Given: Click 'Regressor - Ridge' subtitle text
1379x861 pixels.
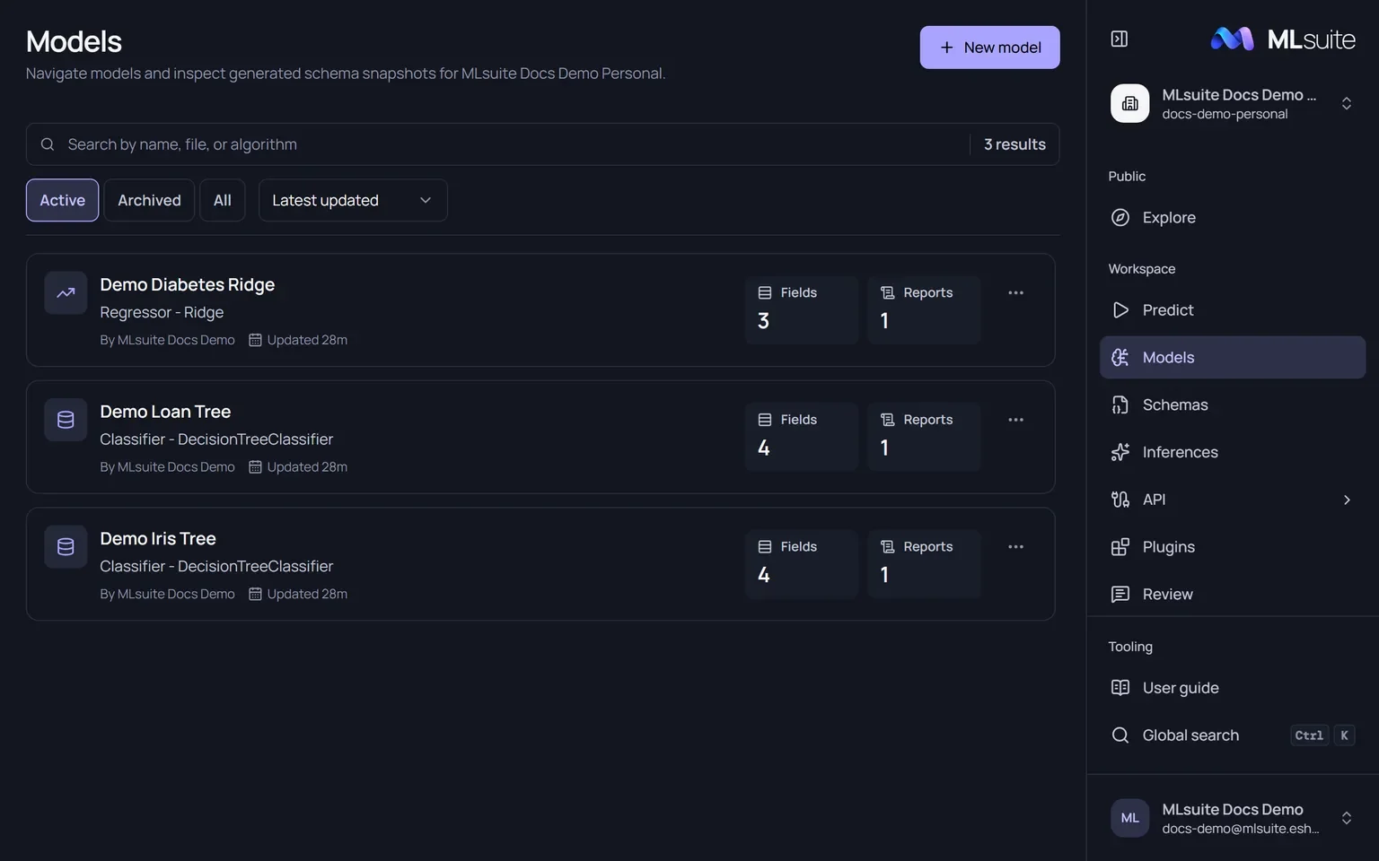Looking at the screenshot, I should pyautogui.click(x=162, y=312).
